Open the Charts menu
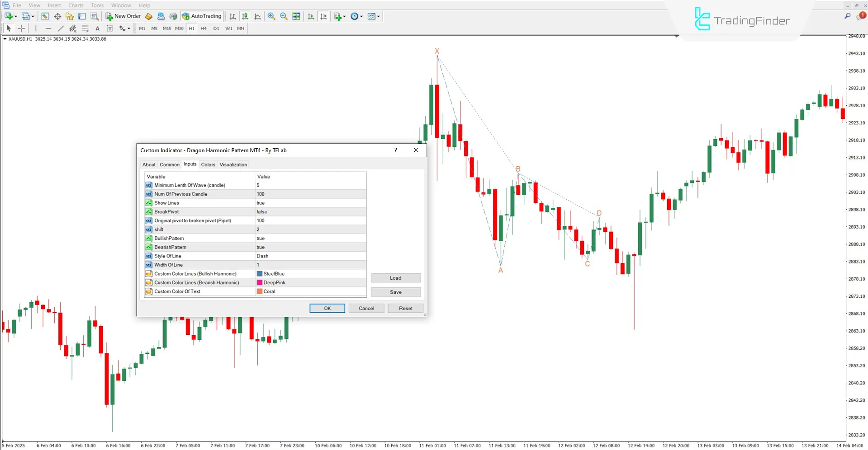The height and width of the screenshot is (450, 868). [x=76, y=5]
